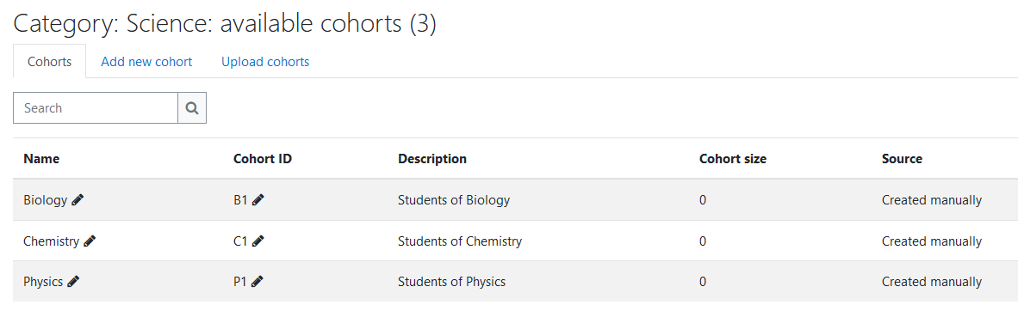The height and width of the screenshot is (311, 1018).
Task: Click the Description column header
Action: coord(432,159)
